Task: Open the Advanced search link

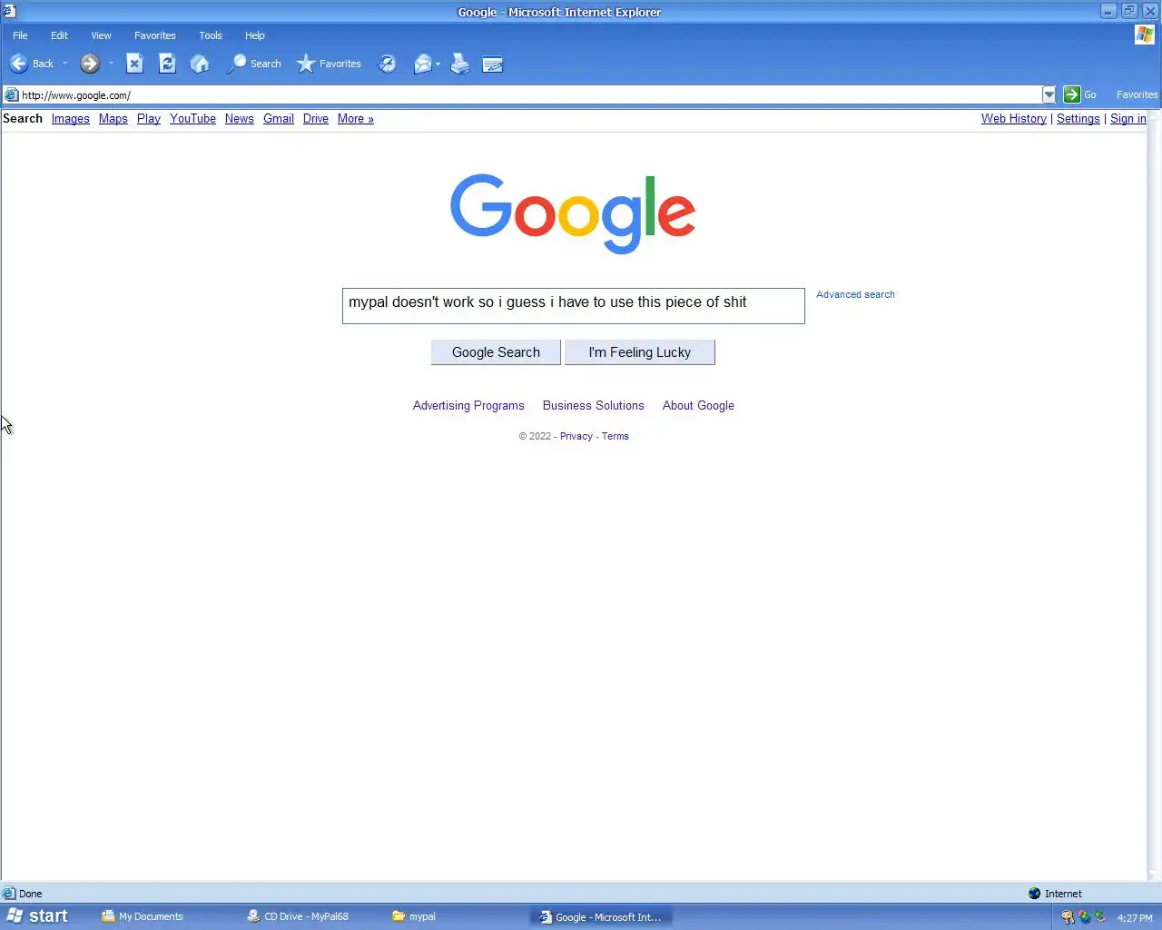Action: [x=855, y=294]
